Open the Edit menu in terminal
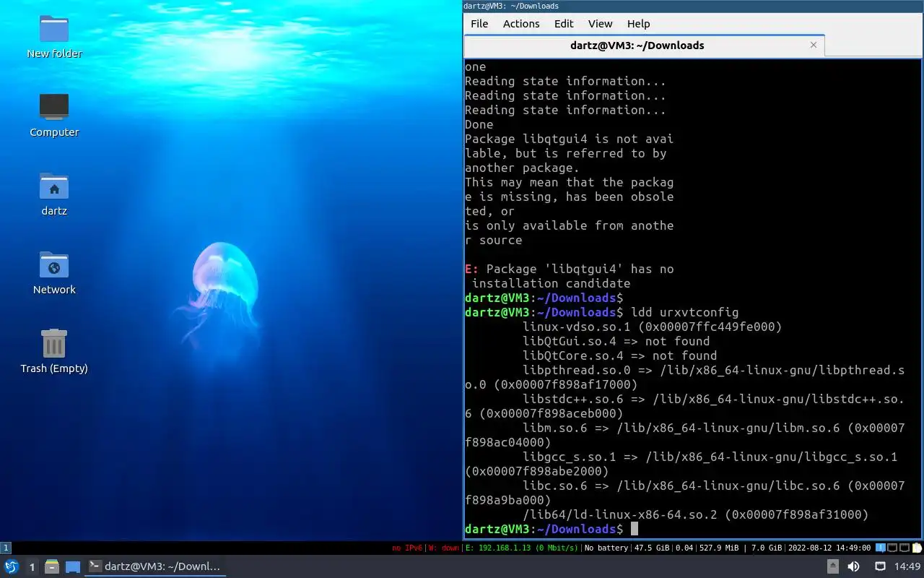Image resolution: width=924 pixels, height=578 pixels. pyautogui.click(x=564, y=24)
